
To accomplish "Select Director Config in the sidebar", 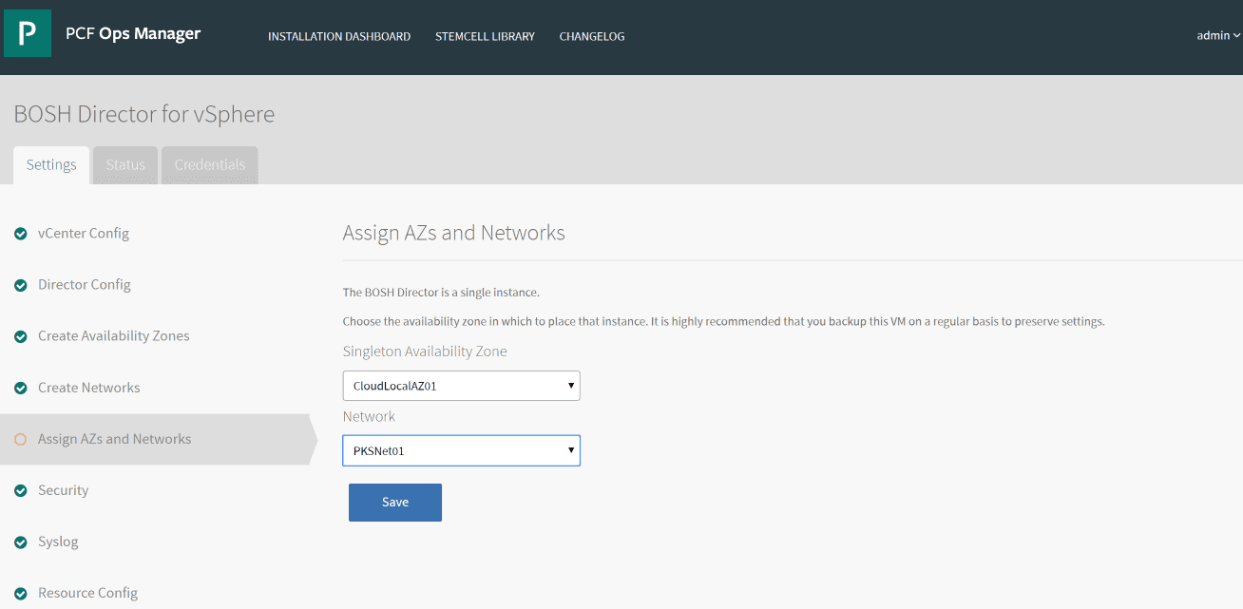I will tap(85, 285).
